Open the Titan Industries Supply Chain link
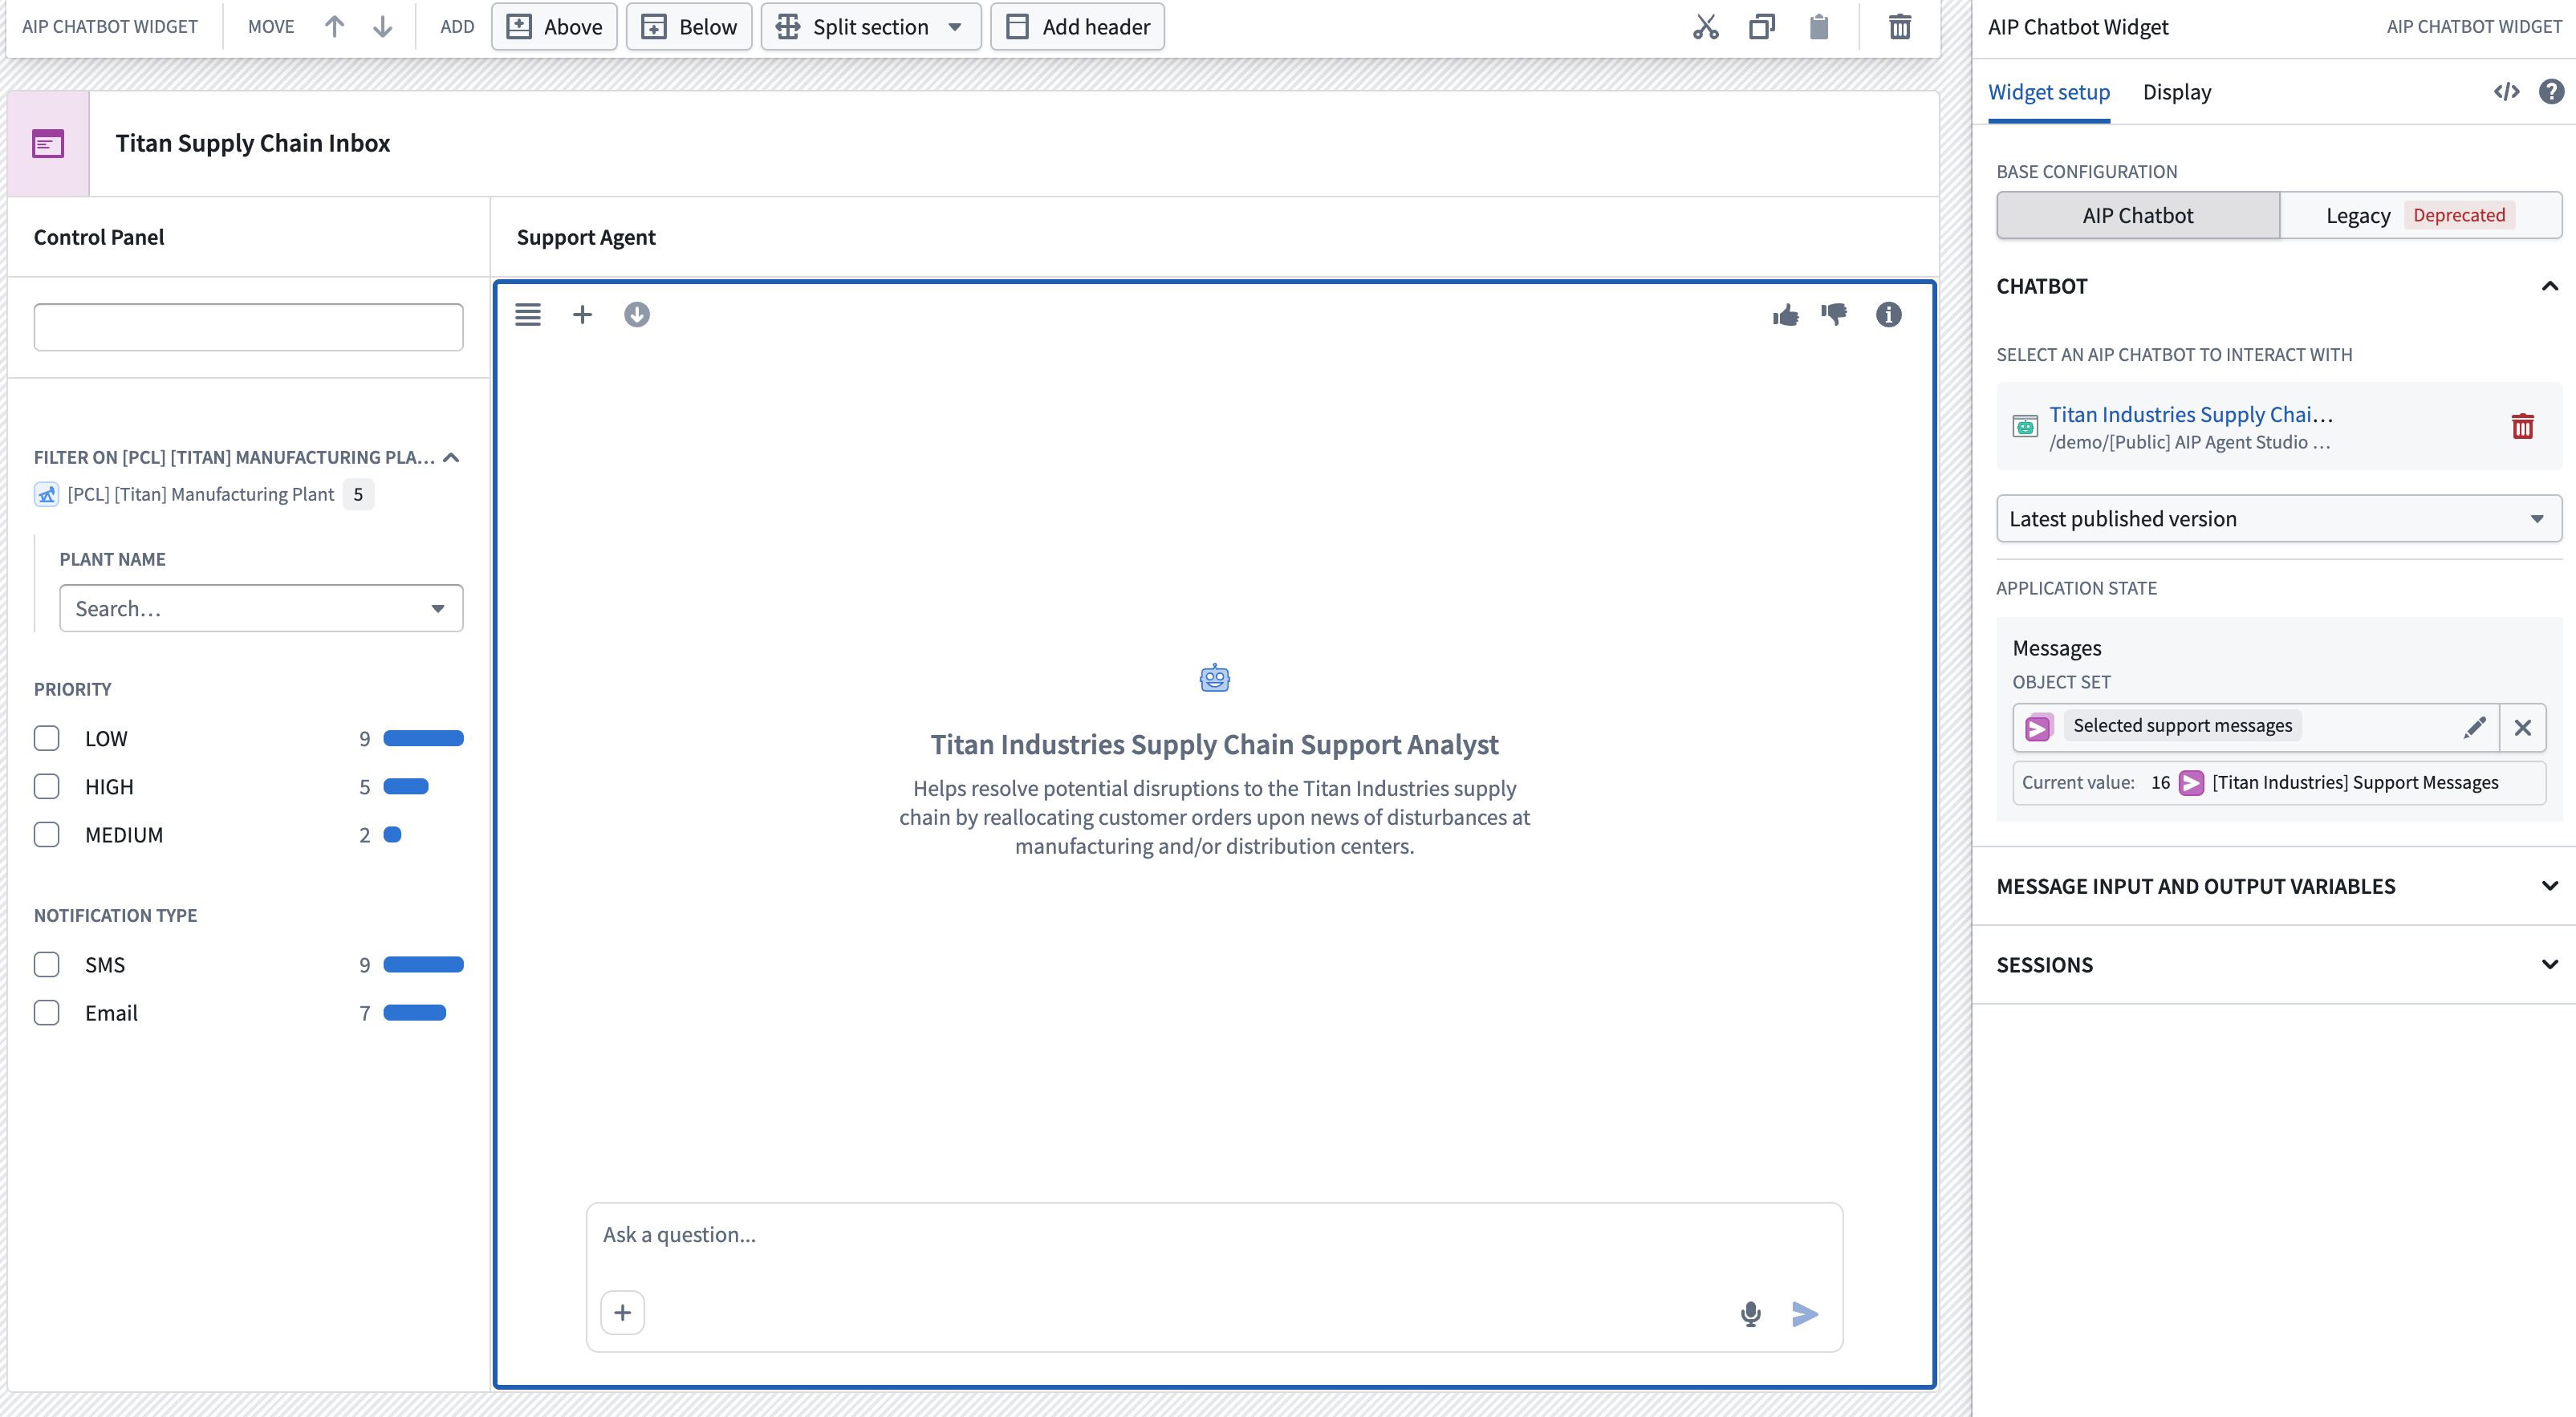This screenshot has width=2576, height=1417. [x=2190, y=413]
